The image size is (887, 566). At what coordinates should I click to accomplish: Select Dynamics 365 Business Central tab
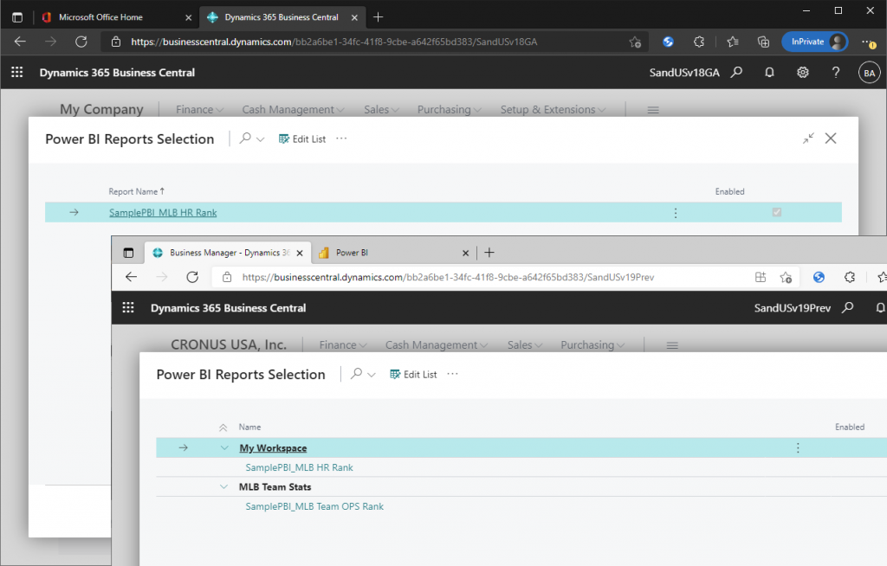coord(282,17)
